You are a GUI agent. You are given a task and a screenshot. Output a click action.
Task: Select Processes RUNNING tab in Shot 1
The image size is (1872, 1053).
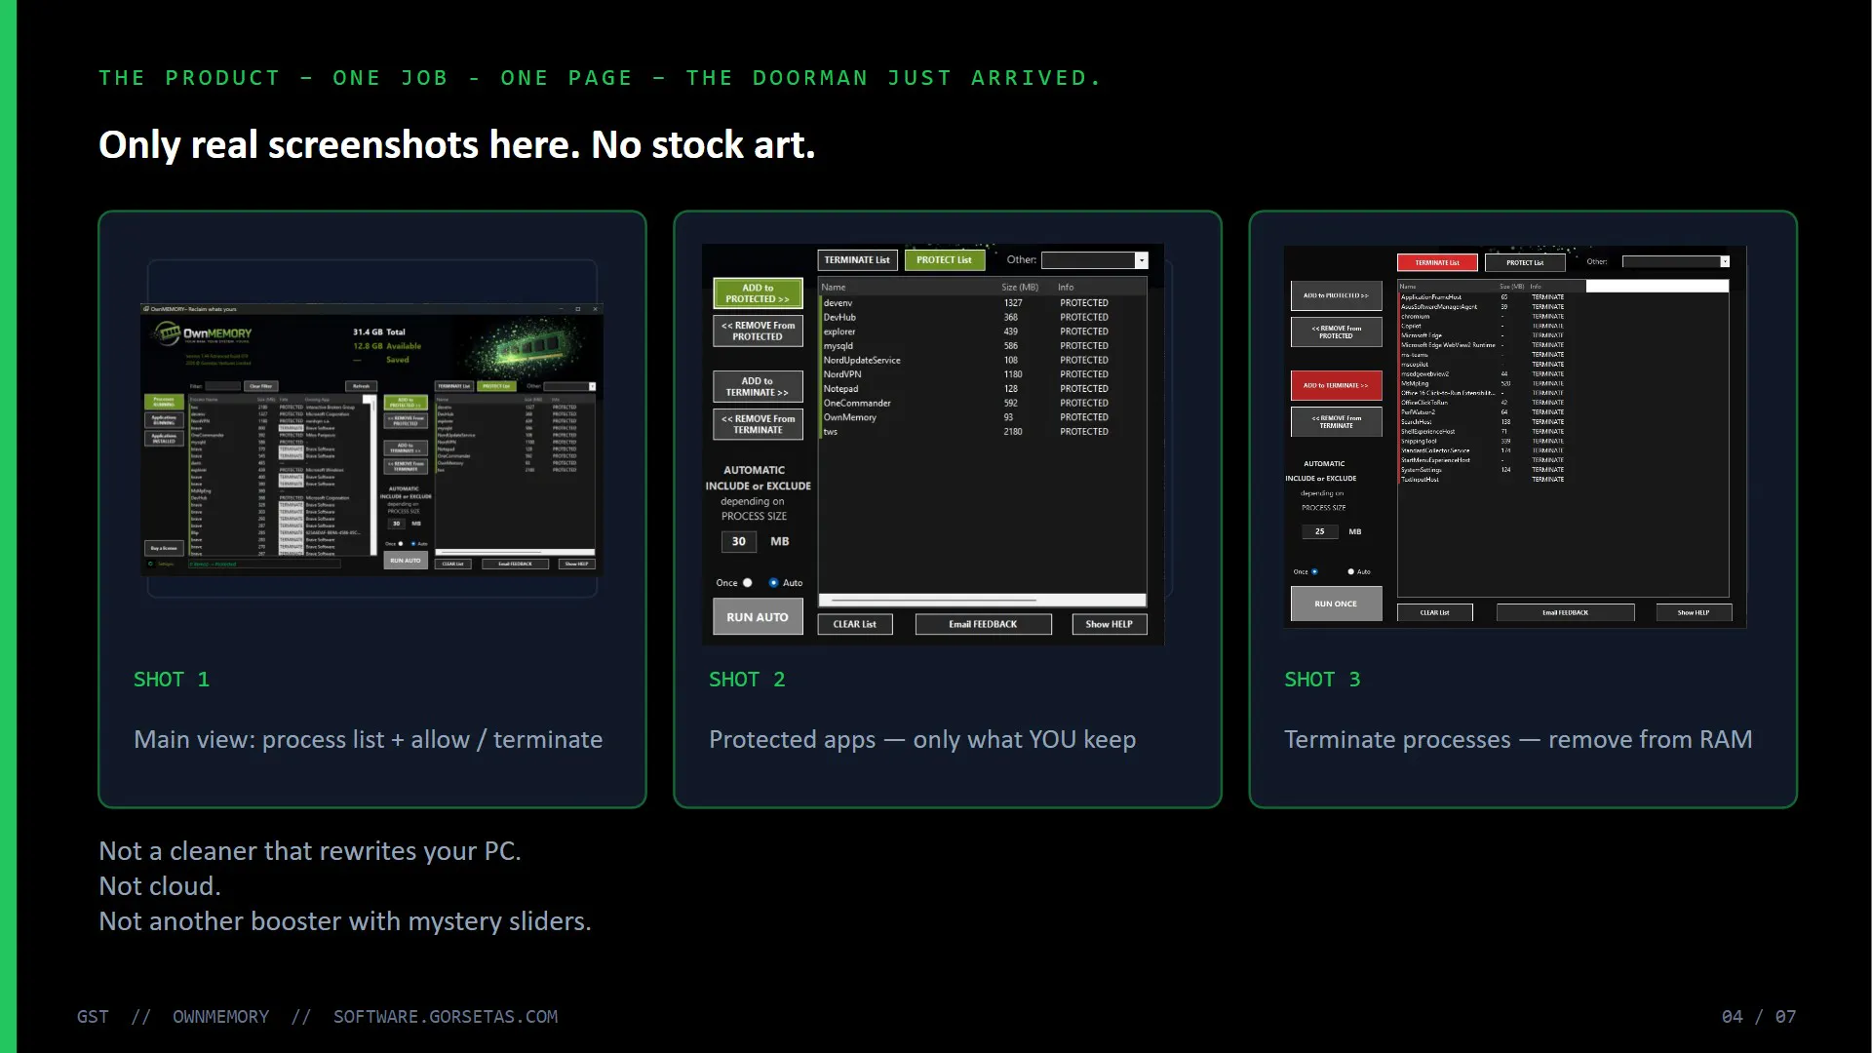click(x=164, y=402)
